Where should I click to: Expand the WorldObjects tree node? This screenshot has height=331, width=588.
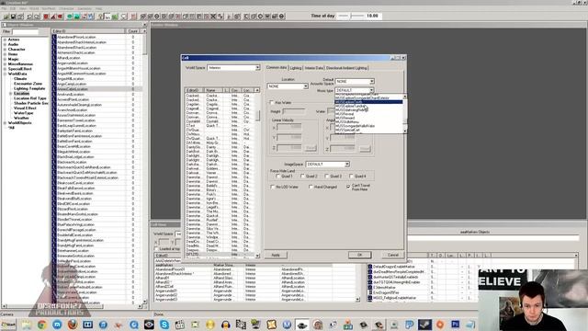[6, 122]
